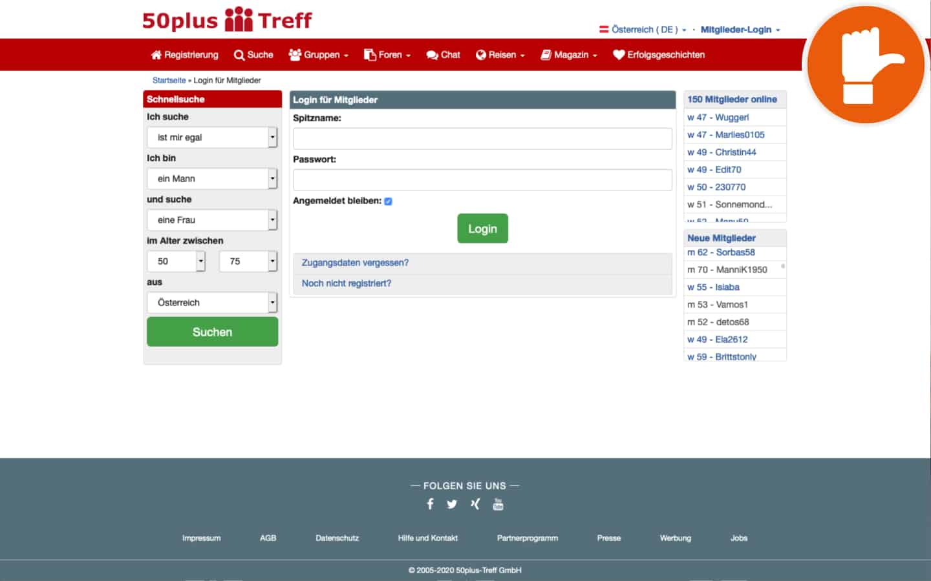Screen dimensions: 931x581
Task: Open Twitter page from footer icon
Action: (x=452, y=504)
